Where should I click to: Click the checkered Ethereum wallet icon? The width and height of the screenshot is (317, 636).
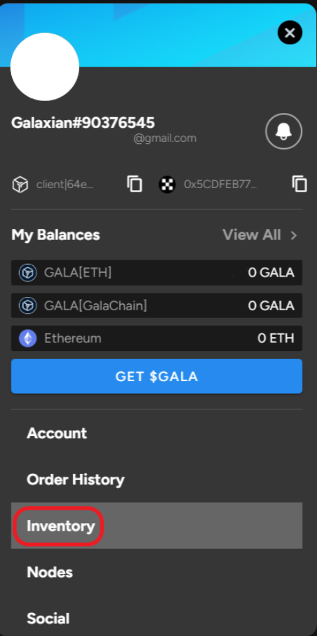point(167,185)
